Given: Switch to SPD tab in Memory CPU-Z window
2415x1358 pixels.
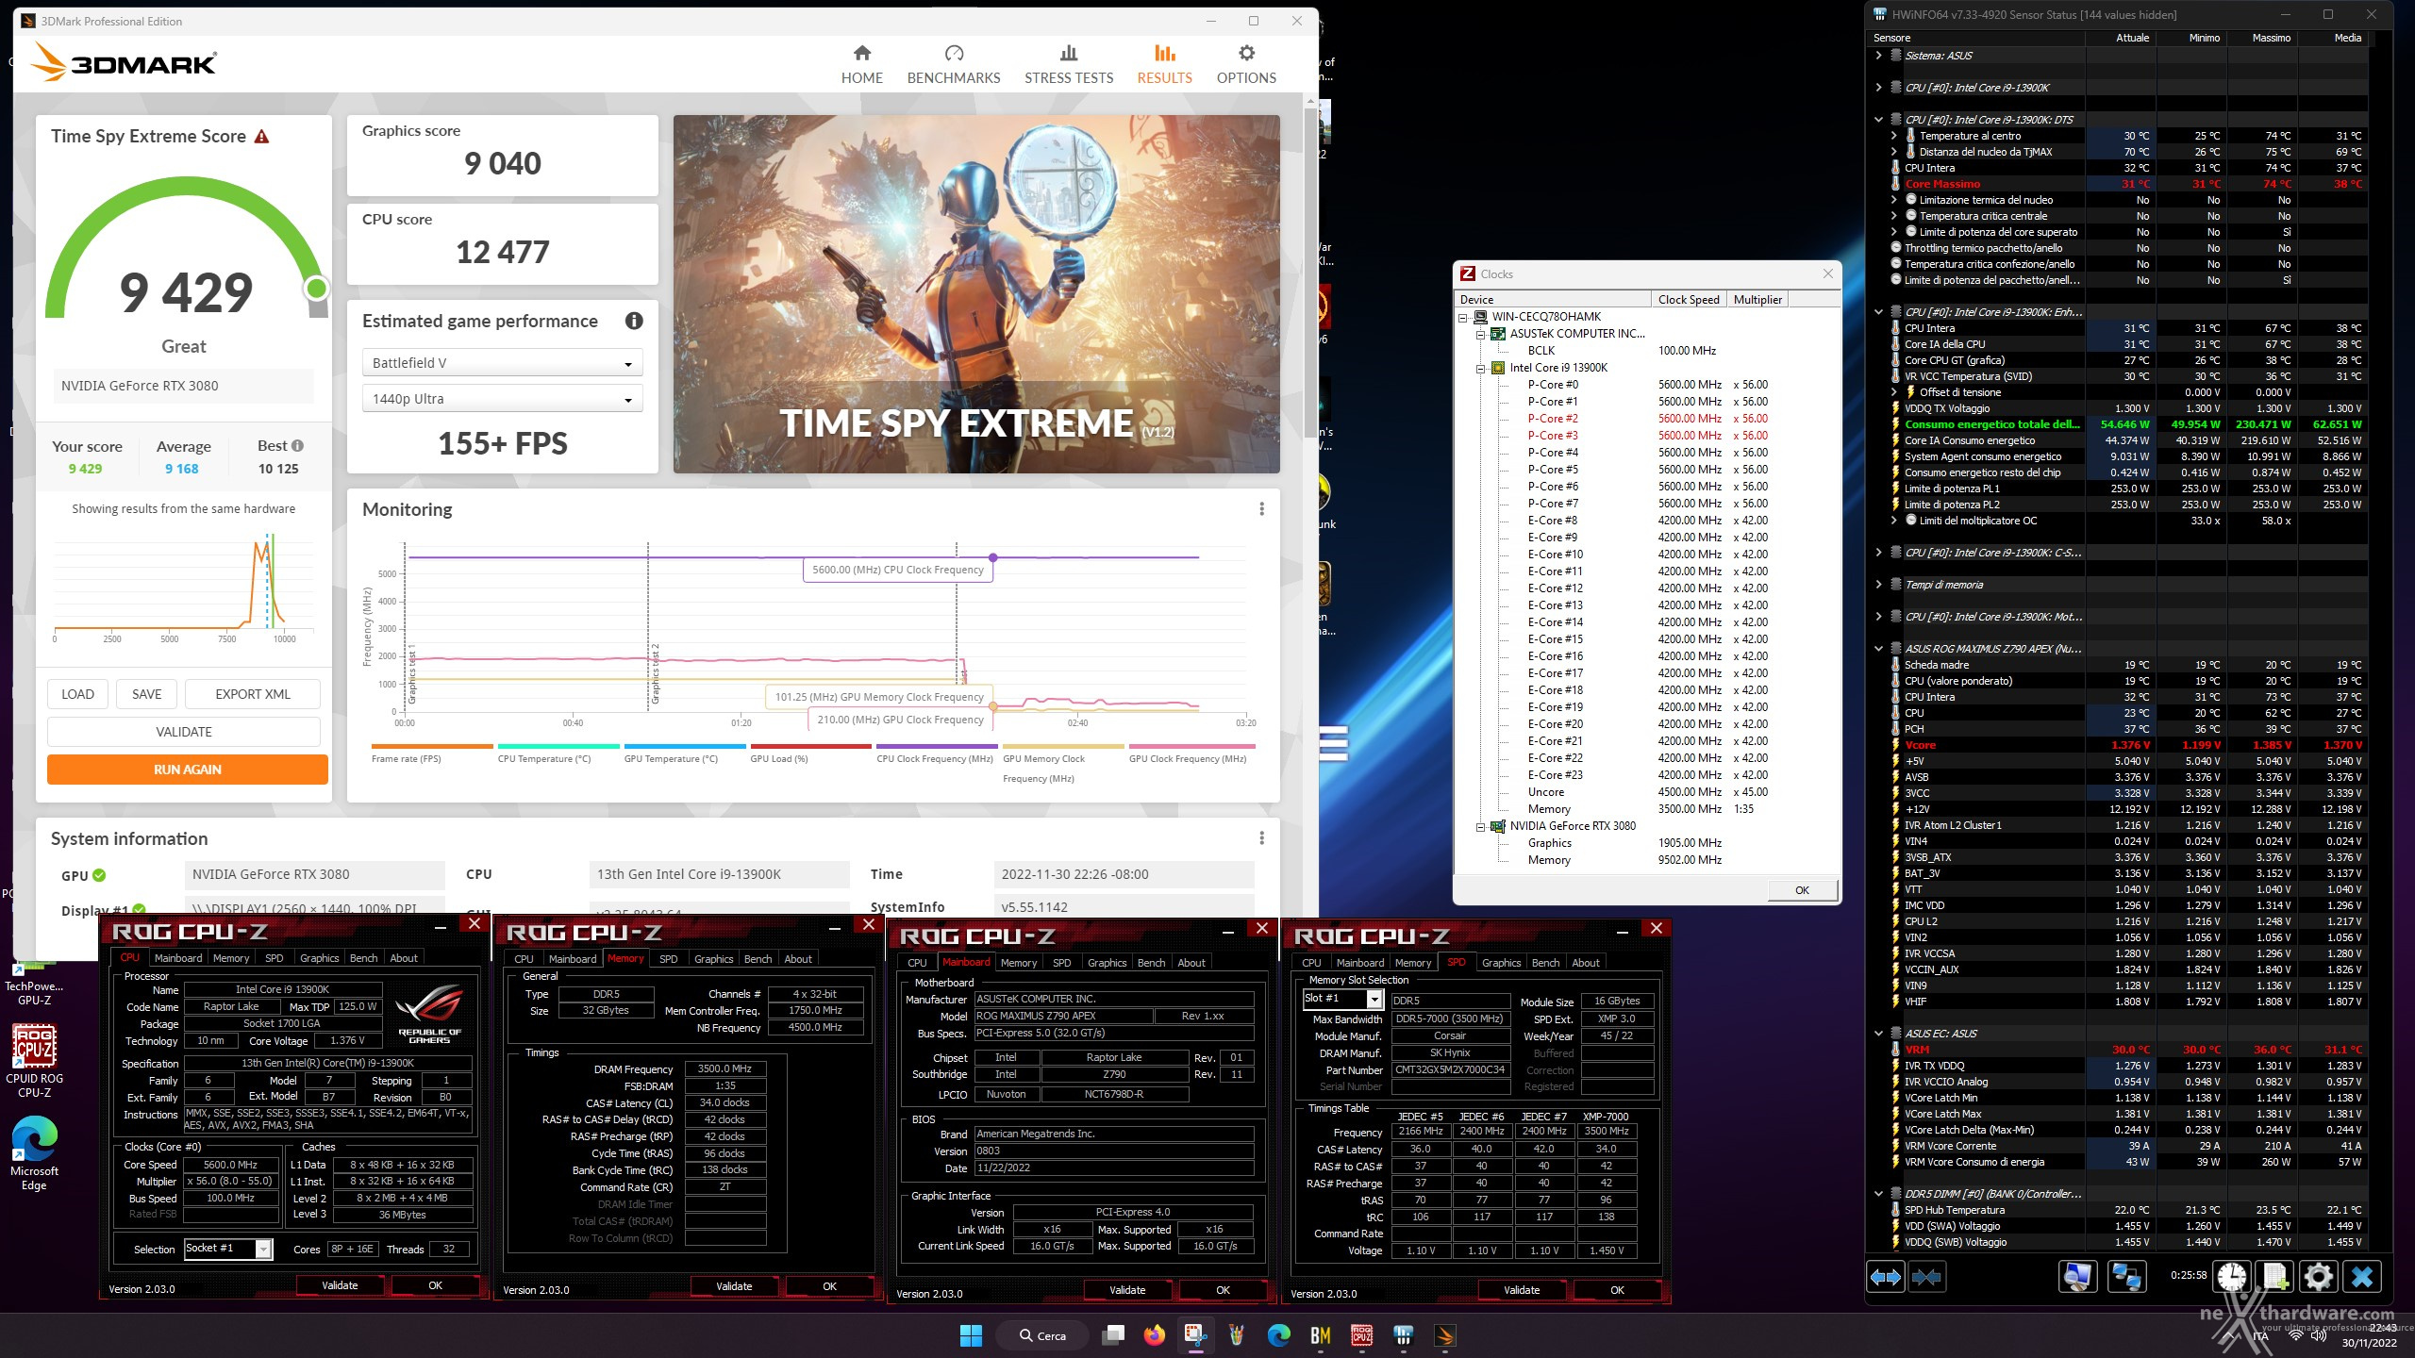Looking at the screenshot, I should tap(668, 959).
